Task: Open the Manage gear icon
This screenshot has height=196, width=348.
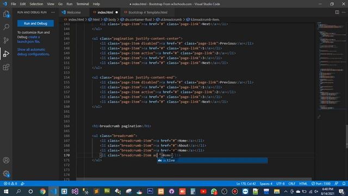Action: click(x=6, y=174)
